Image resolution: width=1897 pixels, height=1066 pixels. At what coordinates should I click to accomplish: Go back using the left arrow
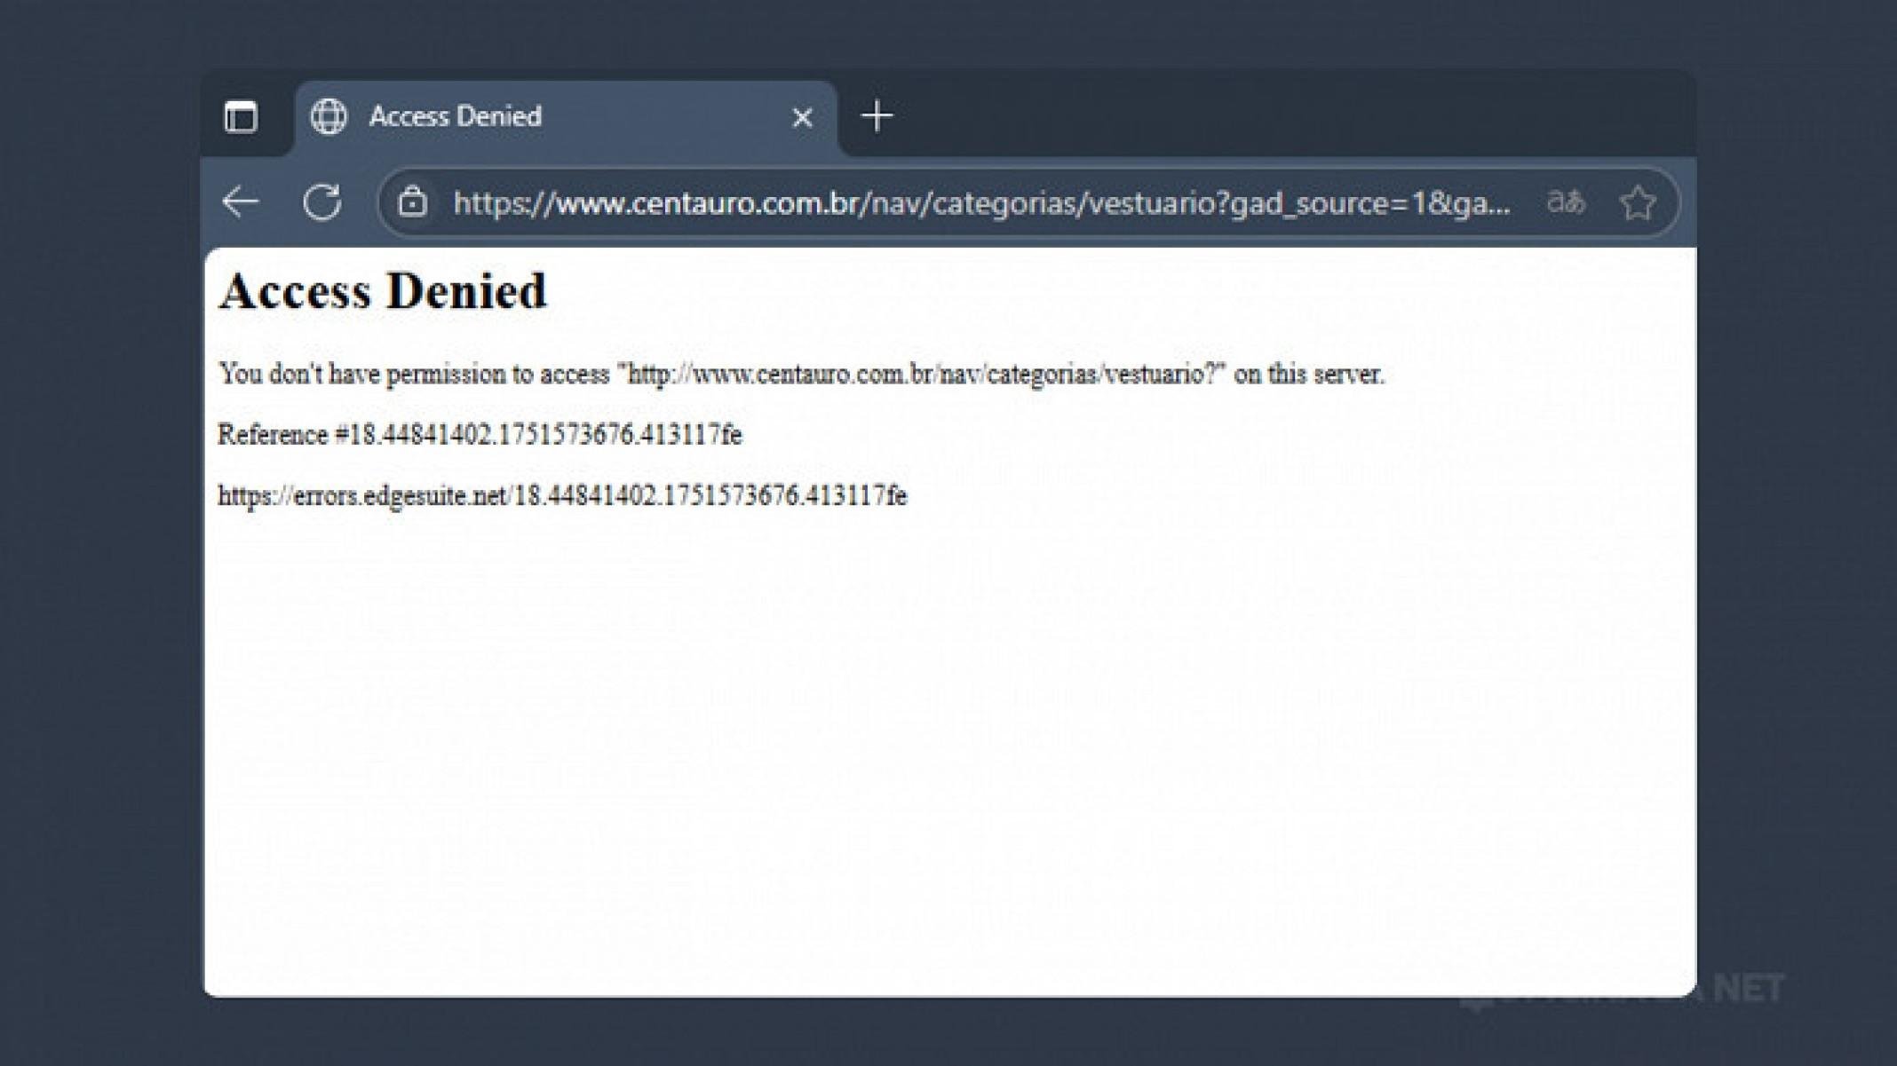click(x=240, y=202)
